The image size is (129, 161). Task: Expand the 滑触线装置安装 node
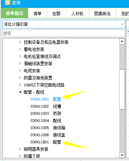tap(20, 64)
